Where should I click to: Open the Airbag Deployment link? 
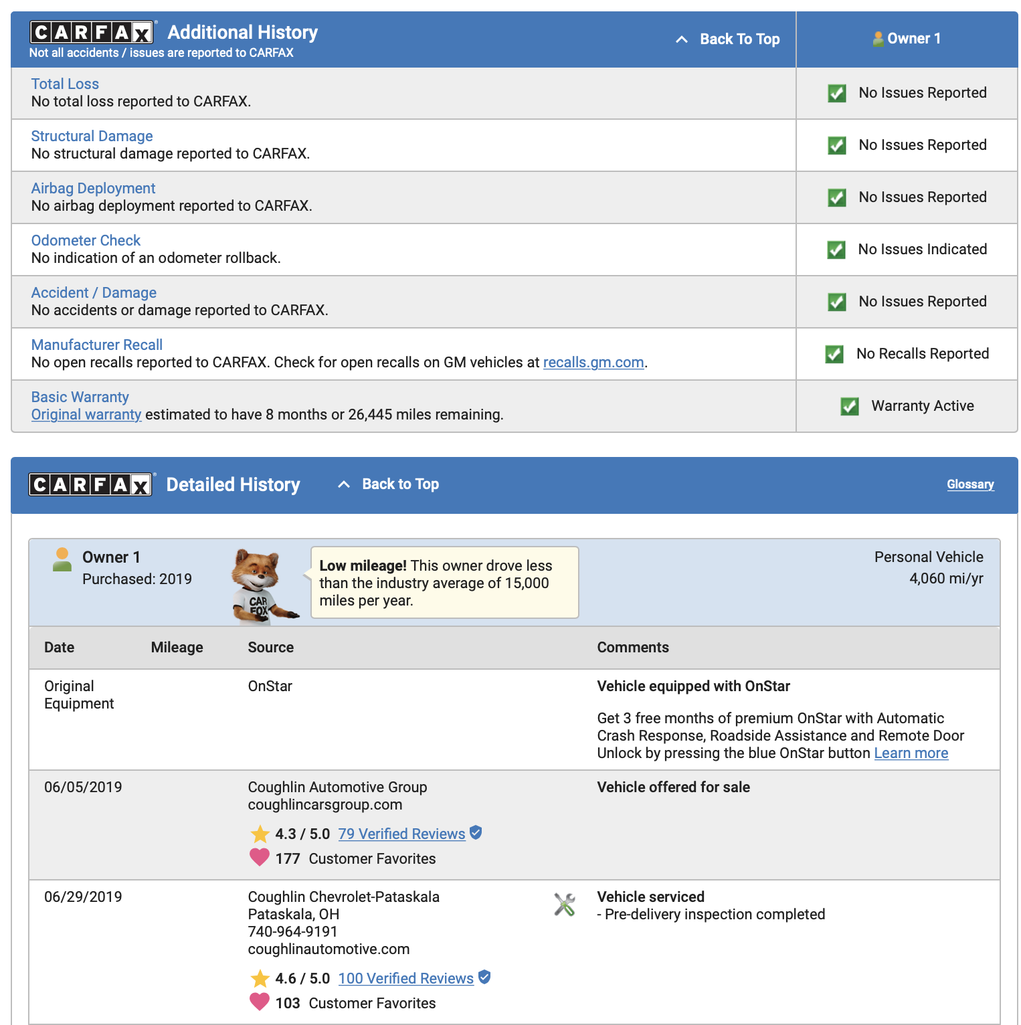[x=93, y=188]
